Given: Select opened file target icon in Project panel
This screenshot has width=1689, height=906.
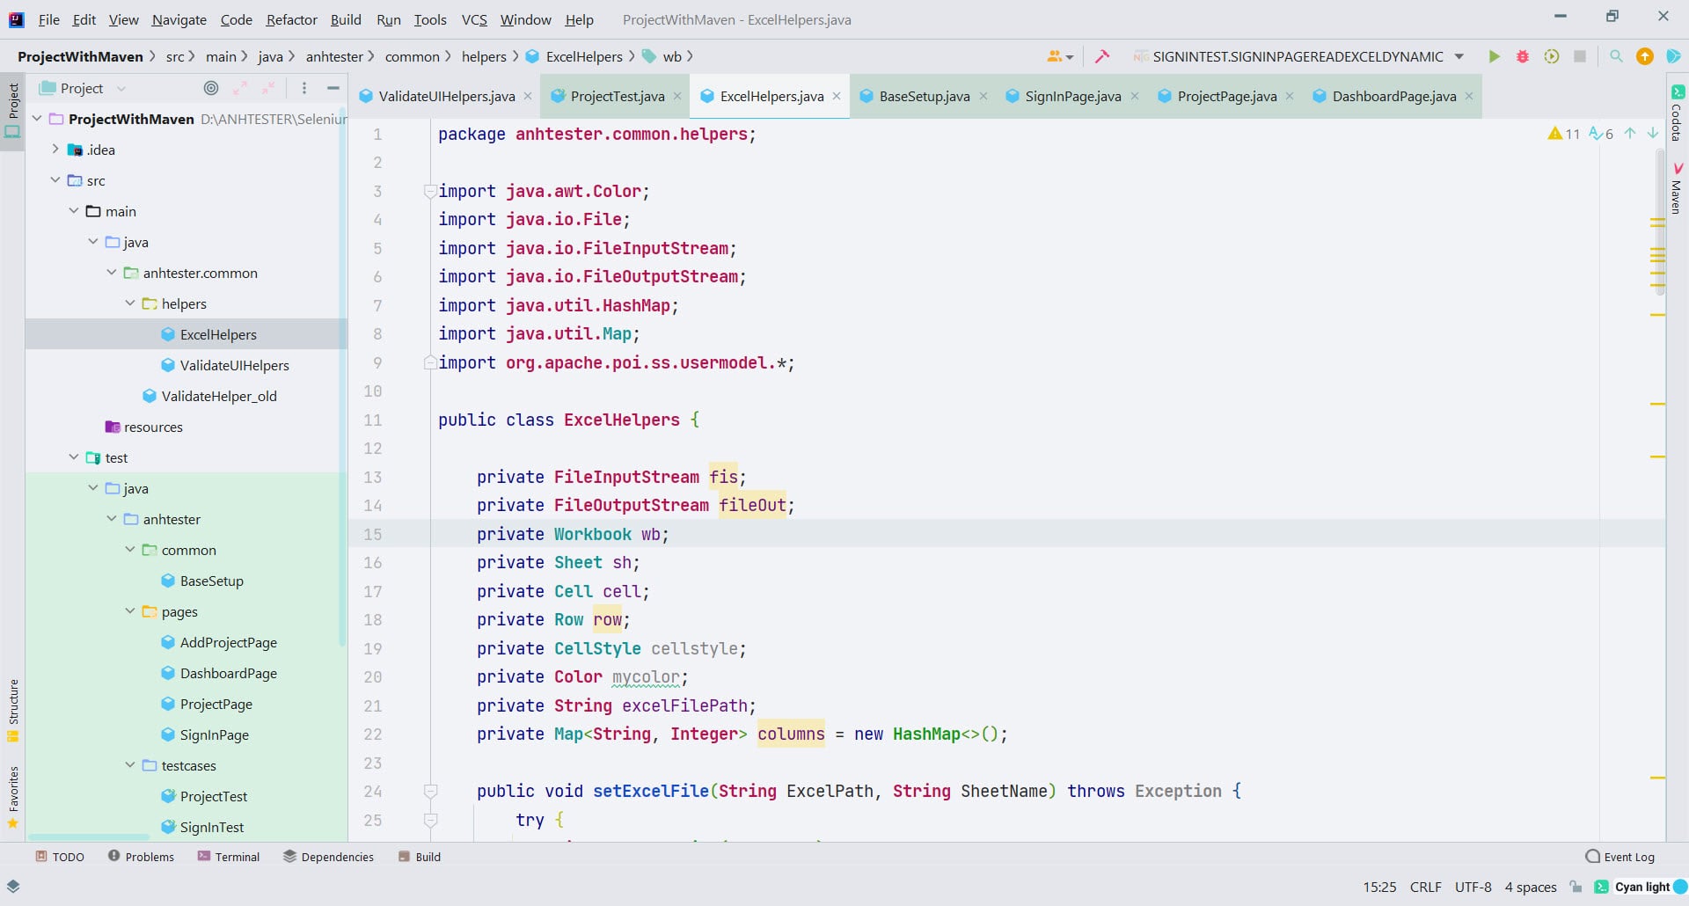Looking at the screenshot, I should [x=211, y=88].
